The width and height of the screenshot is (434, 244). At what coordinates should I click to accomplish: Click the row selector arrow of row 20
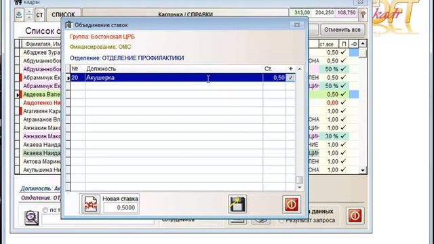(68, 78)
